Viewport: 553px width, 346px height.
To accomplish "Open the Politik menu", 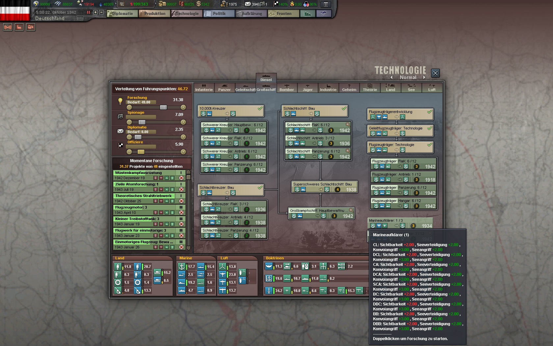I will point(219,14).
